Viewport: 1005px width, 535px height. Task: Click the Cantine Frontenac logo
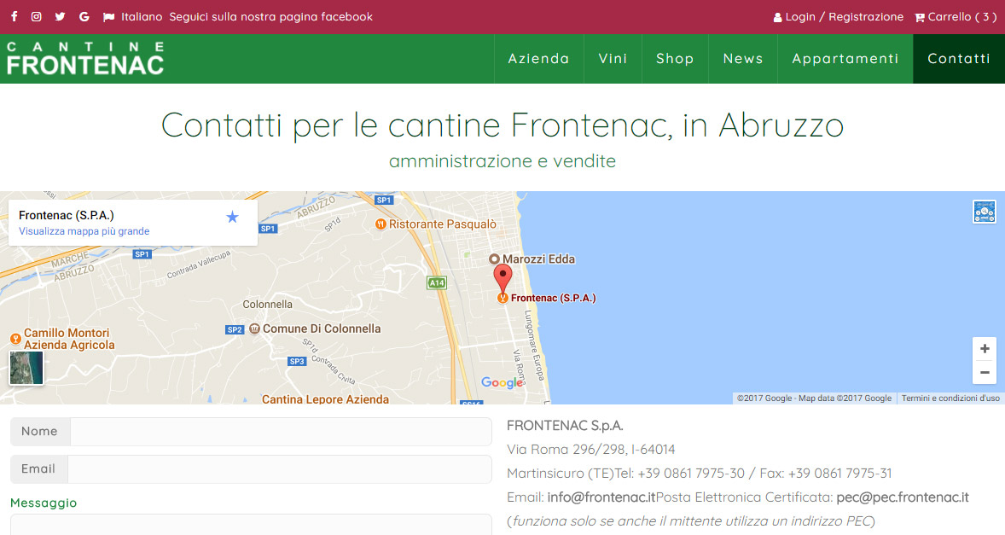click(85, 59)
